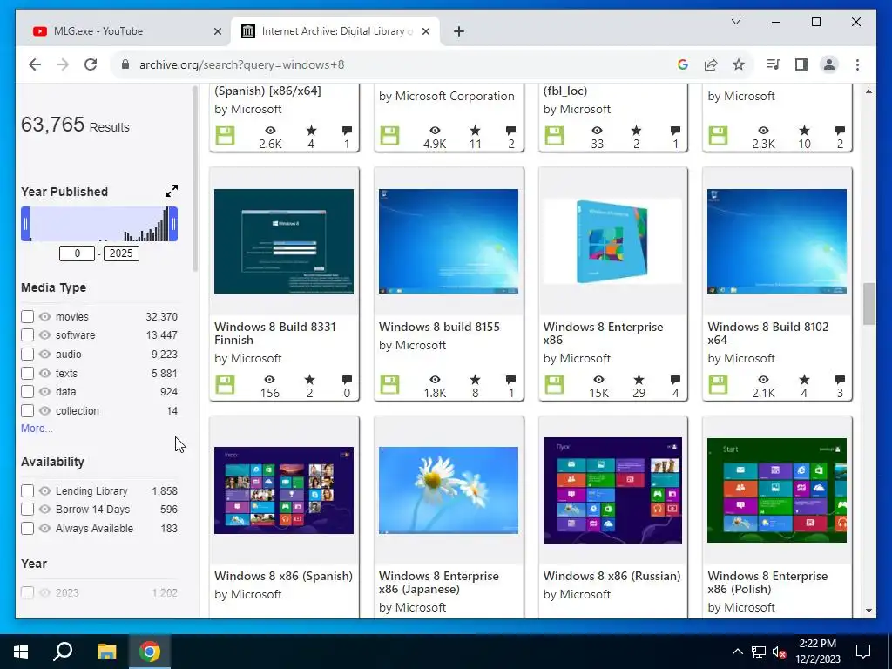Open notification center in system tray
Screen dimensions: 892x669
click(863, 652)
